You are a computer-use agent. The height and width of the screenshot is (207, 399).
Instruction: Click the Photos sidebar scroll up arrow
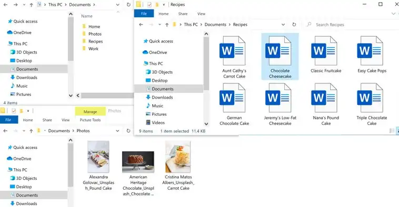(x=71, y=140)
